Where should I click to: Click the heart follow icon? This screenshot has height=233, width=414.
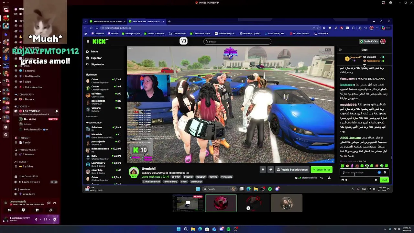271,170
